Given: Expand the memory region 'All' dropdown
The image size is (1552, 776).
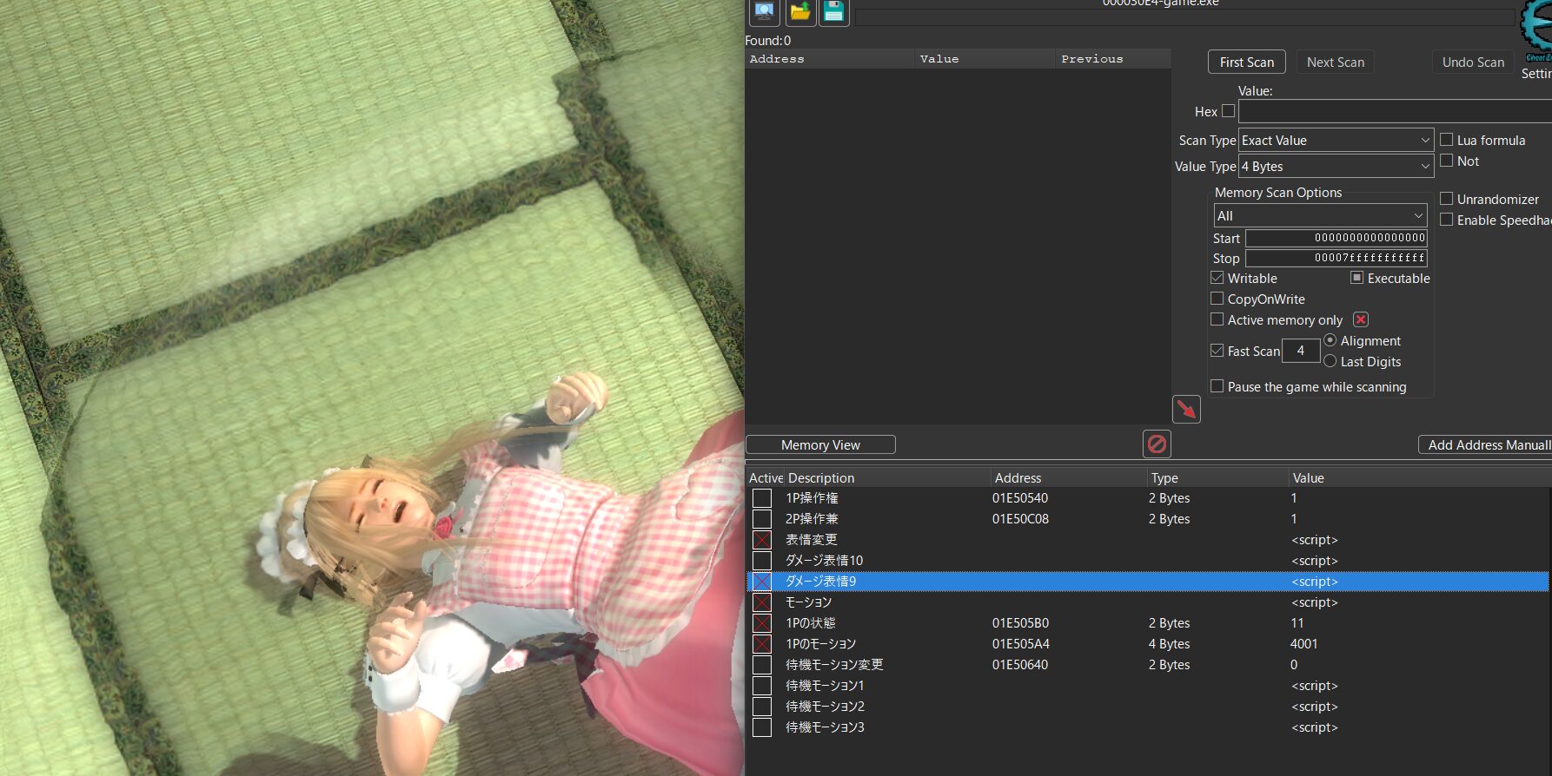Looking at the screenshot, I should point(1319,216).
